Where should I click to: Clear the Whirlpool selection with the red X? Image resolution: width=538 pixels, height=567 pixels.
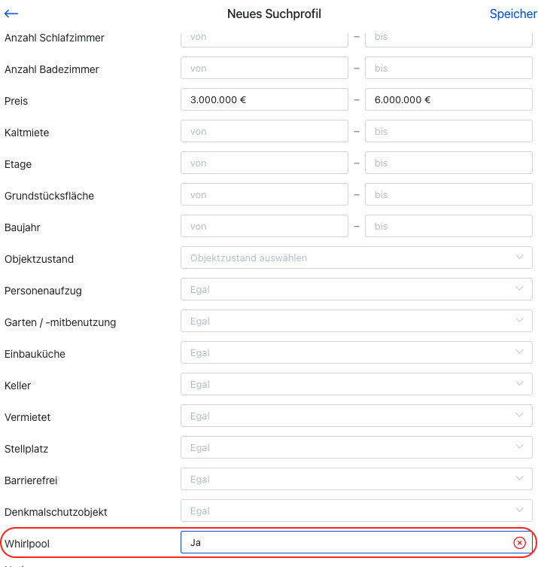(519, 543)
